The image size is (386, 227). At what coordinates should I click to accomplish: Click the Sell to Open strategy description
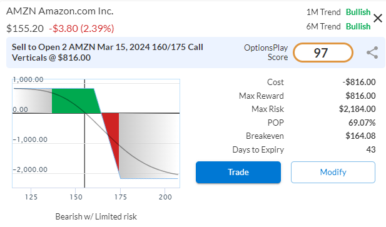tap(108, 53)
